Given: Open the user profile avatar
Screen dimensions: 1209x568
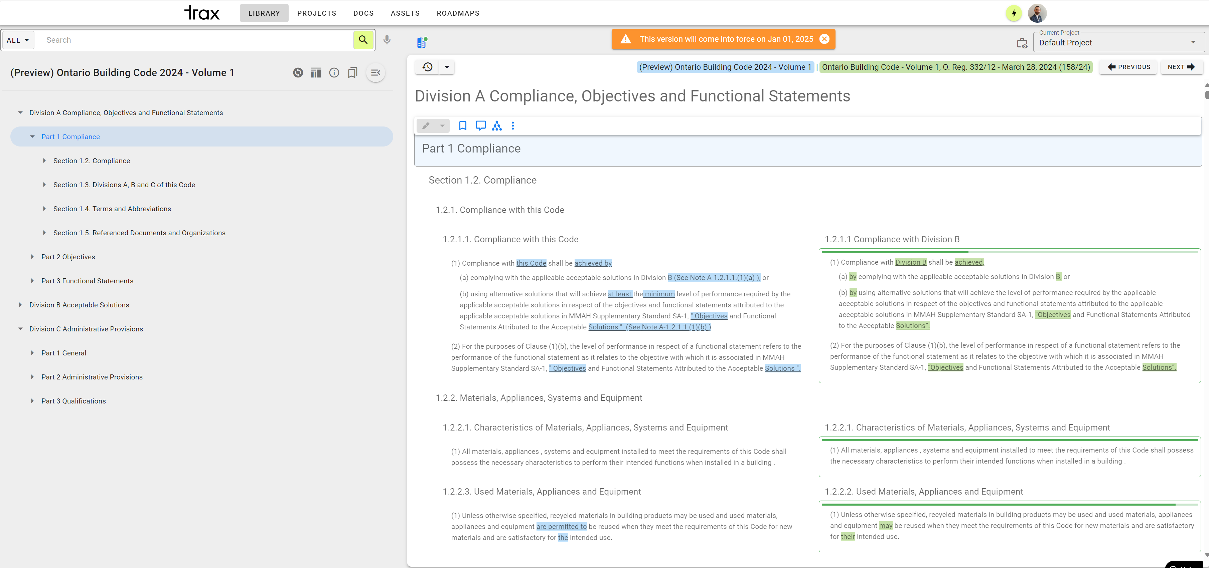Looking at the screenshot, I should coord(1037,13).
